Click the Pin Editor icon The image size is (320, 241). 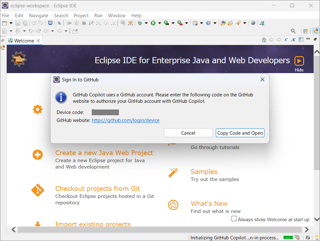click(x=75, y=31)
